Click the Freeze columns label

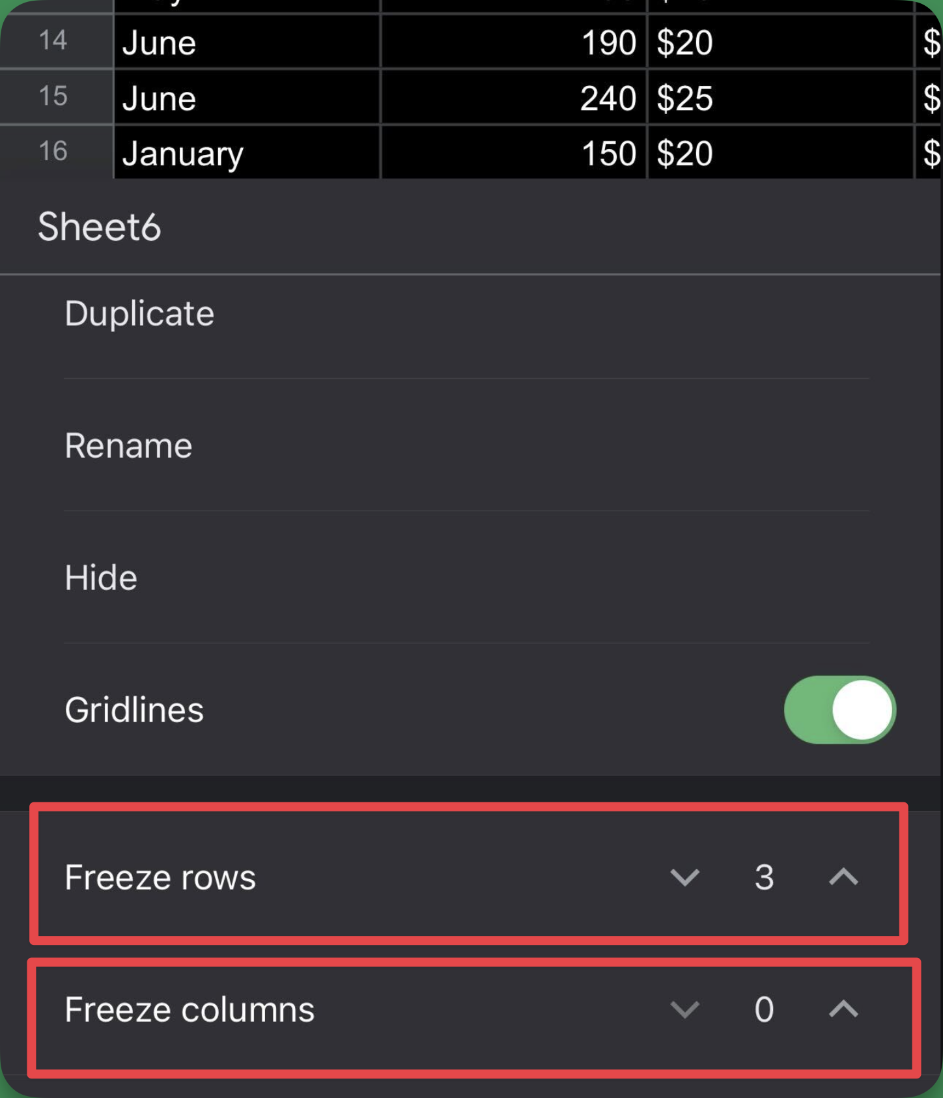(x=190, y=1009)
